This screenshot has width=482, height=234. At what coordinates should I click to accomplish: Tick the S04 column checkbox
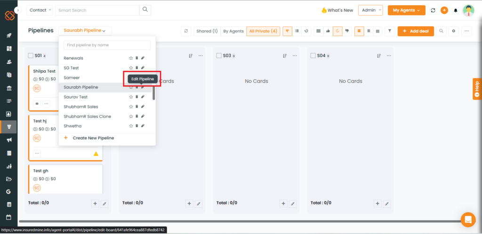click(x=313, y=56)
